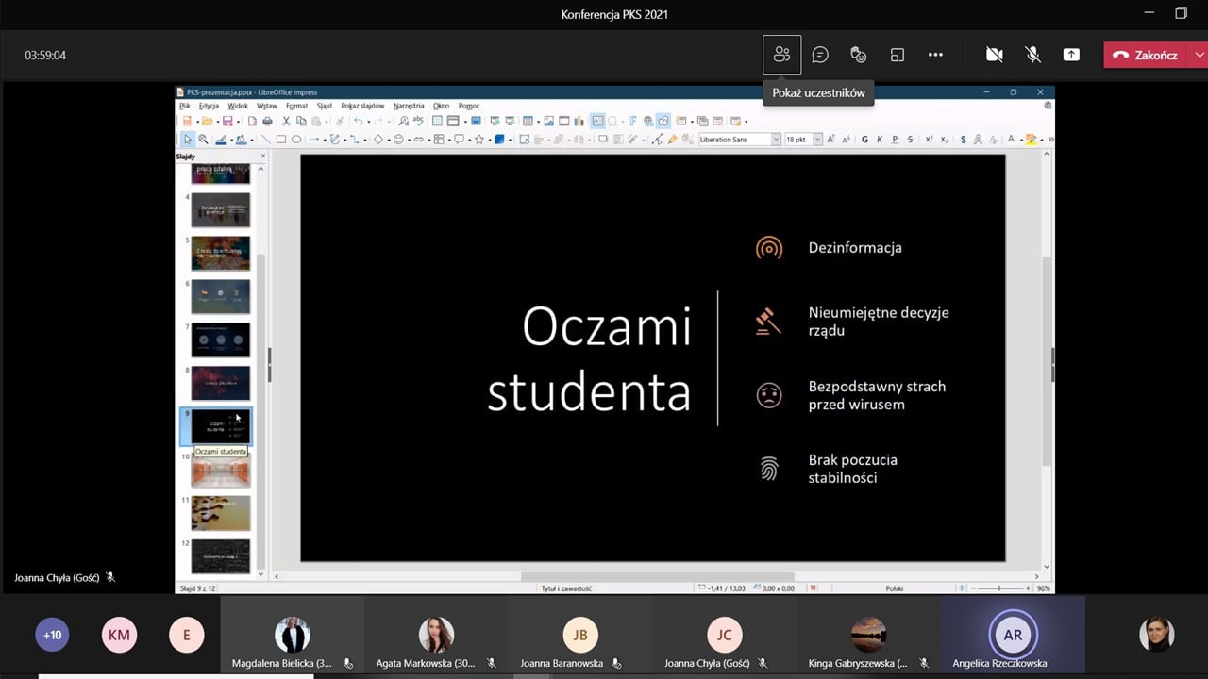The width and height of the screenshot is (1208, 679).
Task: Click the Undo arrow icon
Action: 358,121
